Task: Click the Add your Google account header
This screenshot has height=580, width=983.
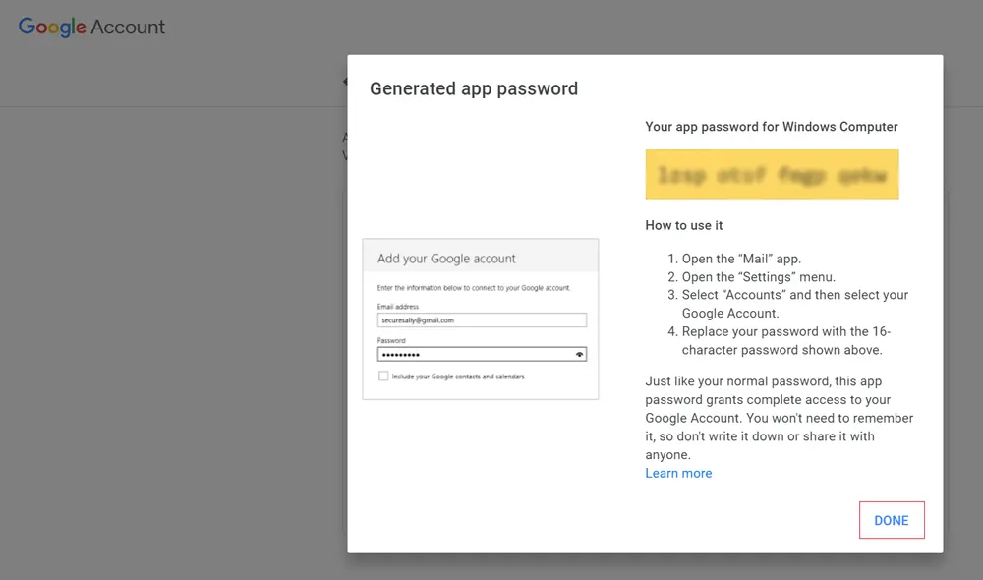Action: point(447,259)
